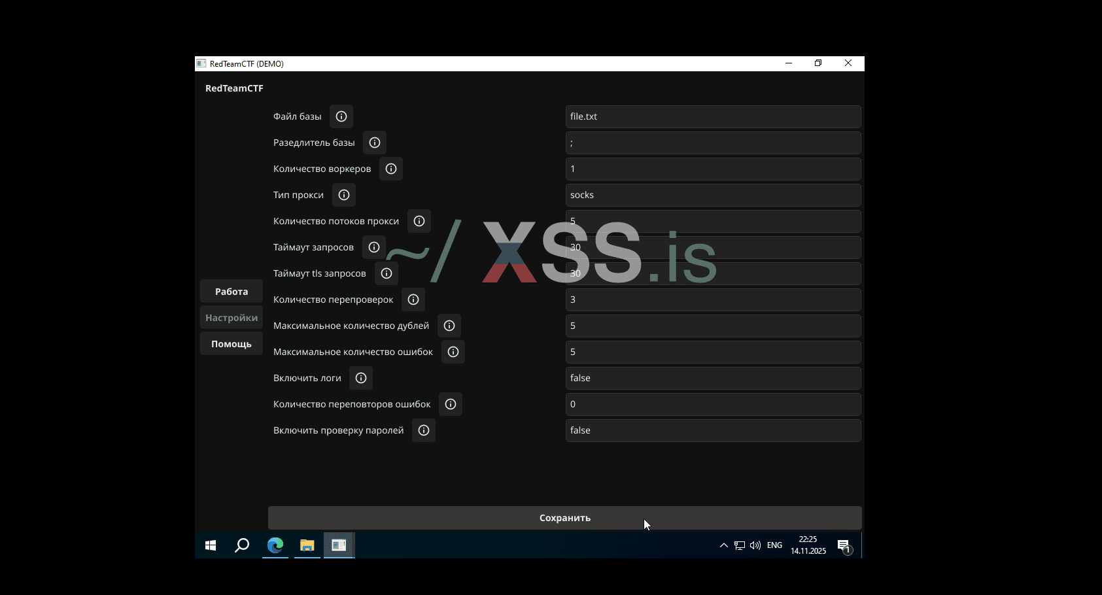
Task: Focus the Максимальное количество ошибок input field
Action: pyautogui.click(x=713, y=352)
